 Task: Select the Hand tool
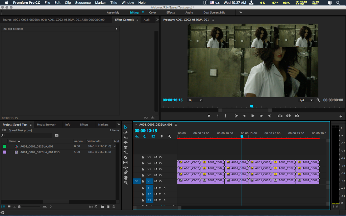(126, 178)
